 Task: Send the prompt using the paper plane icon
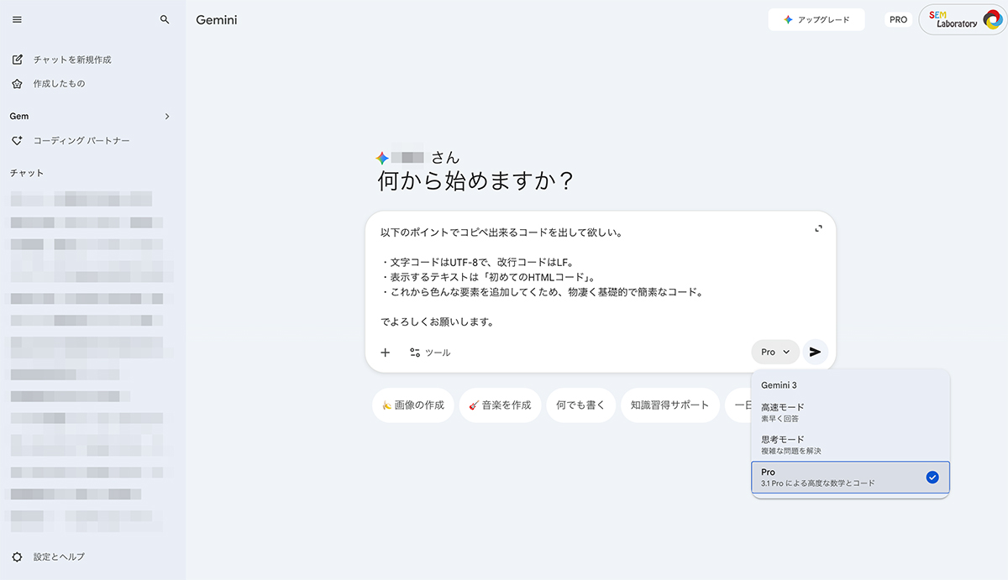tap(814, 352)
